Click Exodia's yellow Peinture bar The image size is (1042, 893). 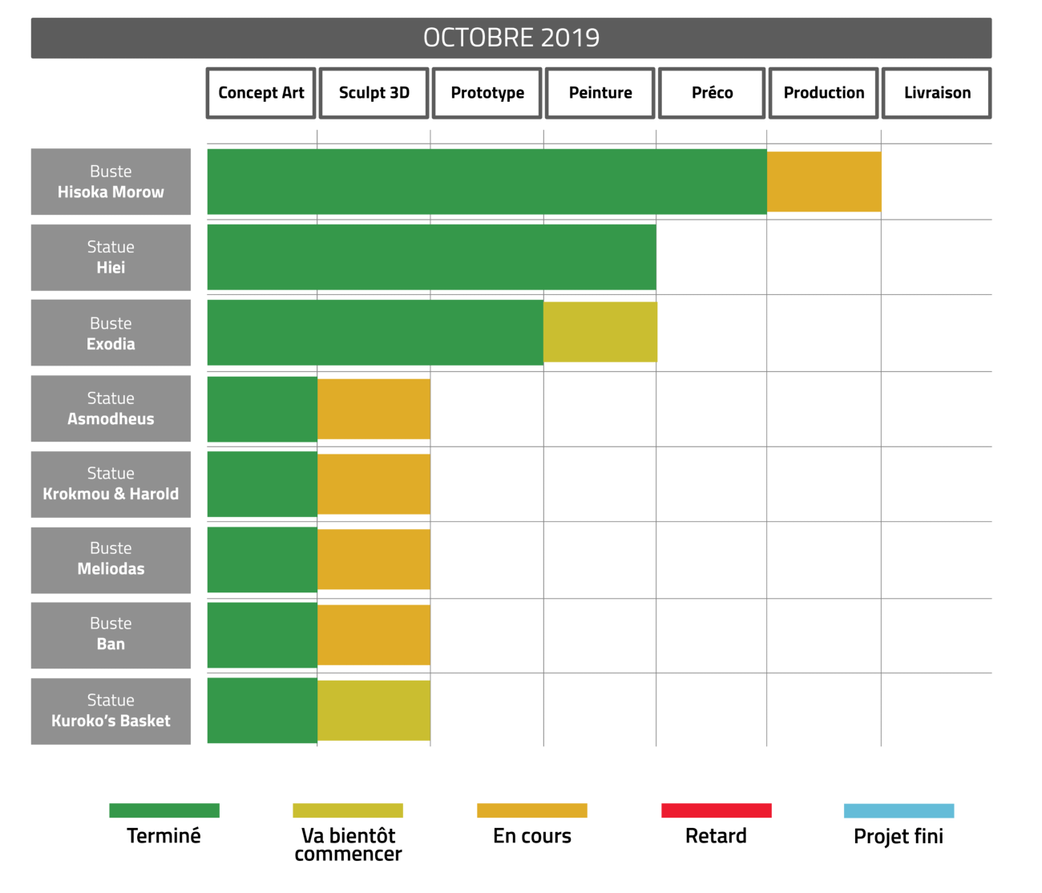click(x=600, y=332)
